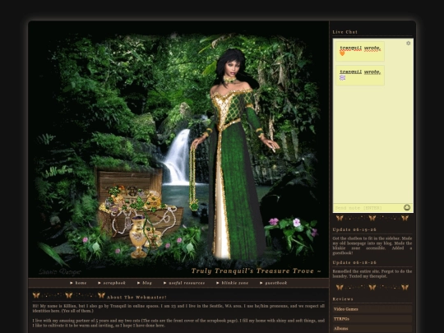
Task: Open the TTRPGs reviews entry
Action: click(372, 319)
